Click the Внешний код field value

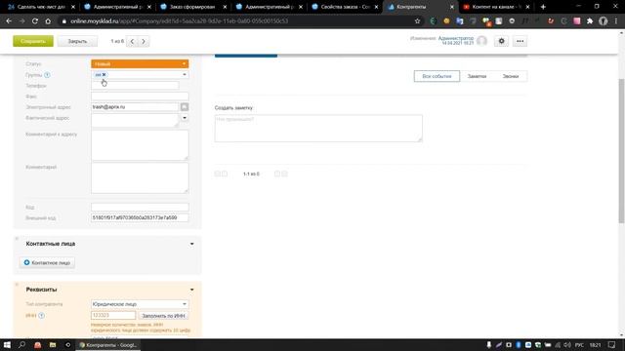point(140,217)
